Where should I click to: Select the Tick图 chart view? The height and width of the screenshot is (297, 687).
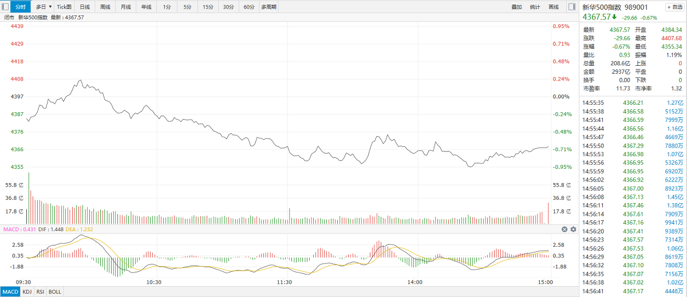[x=64, y=7]
